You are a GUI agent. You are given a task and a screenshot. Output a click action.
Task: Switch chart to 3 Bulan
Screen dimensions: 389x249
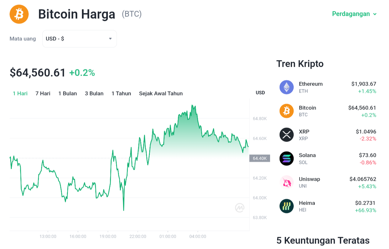coord(94,93)
